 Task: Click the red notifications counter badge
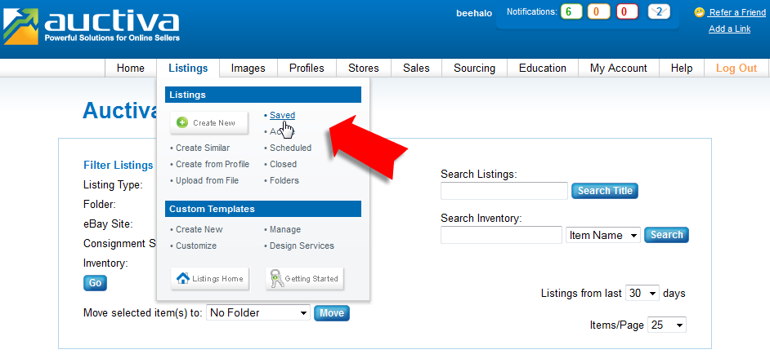(x=627, y=12)
